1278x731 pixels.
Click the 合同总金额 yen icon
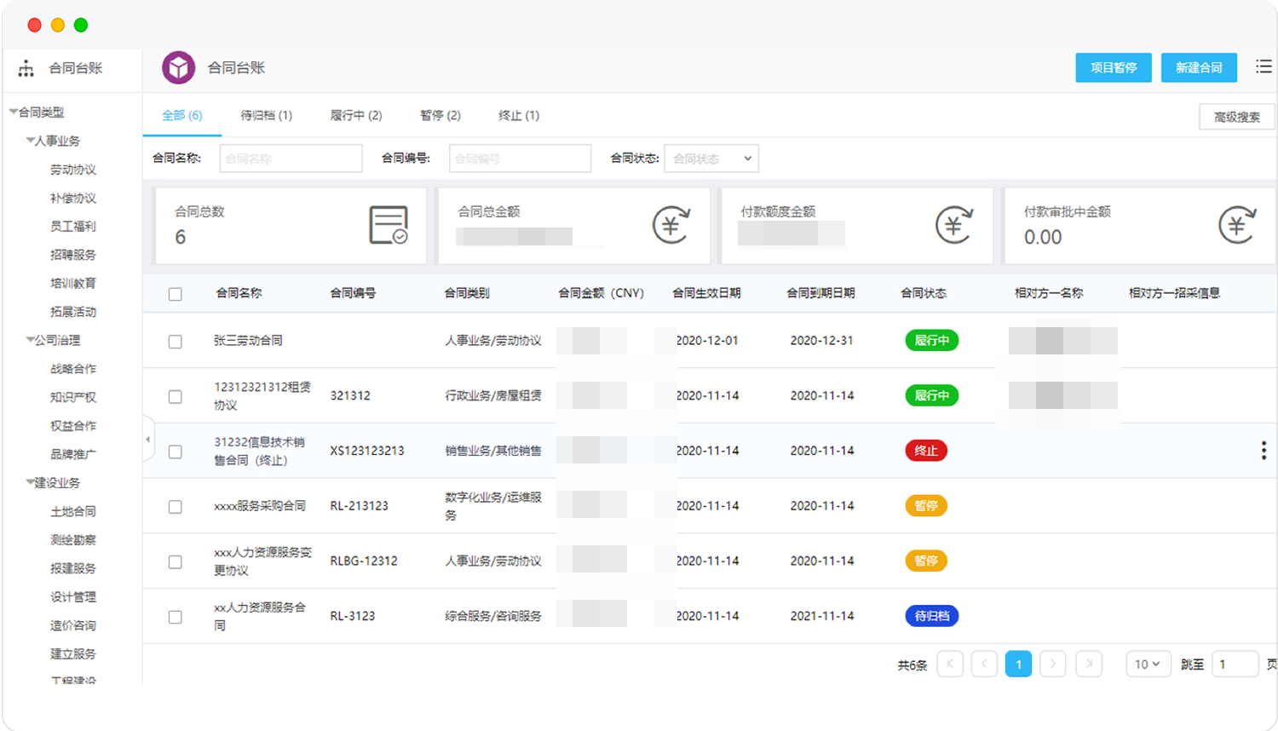pyautogui.click(x=671, y=225)
